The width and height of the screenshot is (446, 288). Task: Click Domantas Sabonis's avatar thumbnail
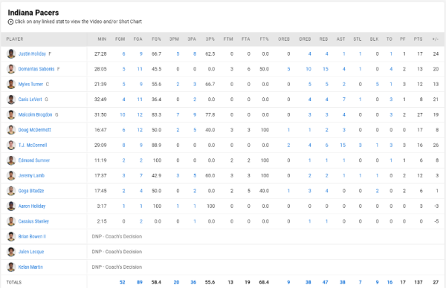click(x=11, y=69)
